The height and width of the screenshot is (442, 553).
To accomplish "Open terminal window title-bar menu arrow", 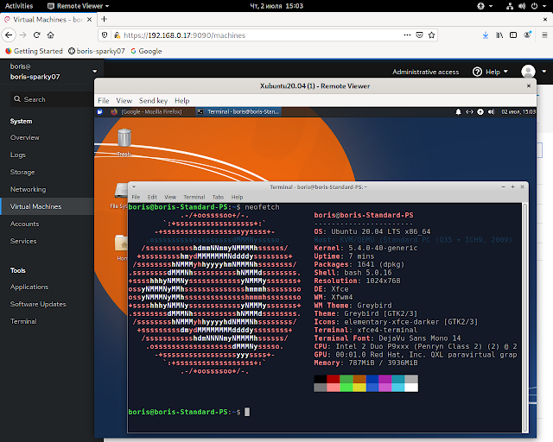I will (134, 186).
